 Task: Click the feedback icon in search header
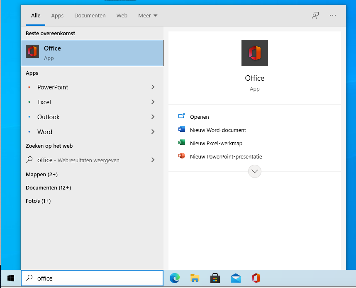pos(315,15)
